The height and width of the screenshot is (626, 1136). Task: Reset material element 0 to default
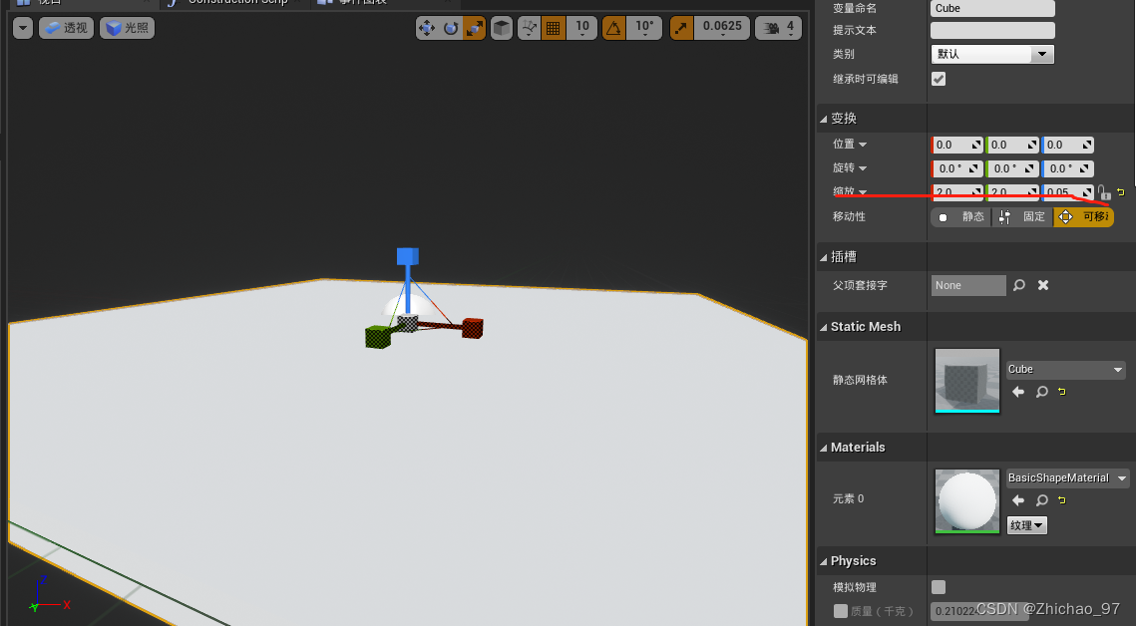click(1062, 500)
